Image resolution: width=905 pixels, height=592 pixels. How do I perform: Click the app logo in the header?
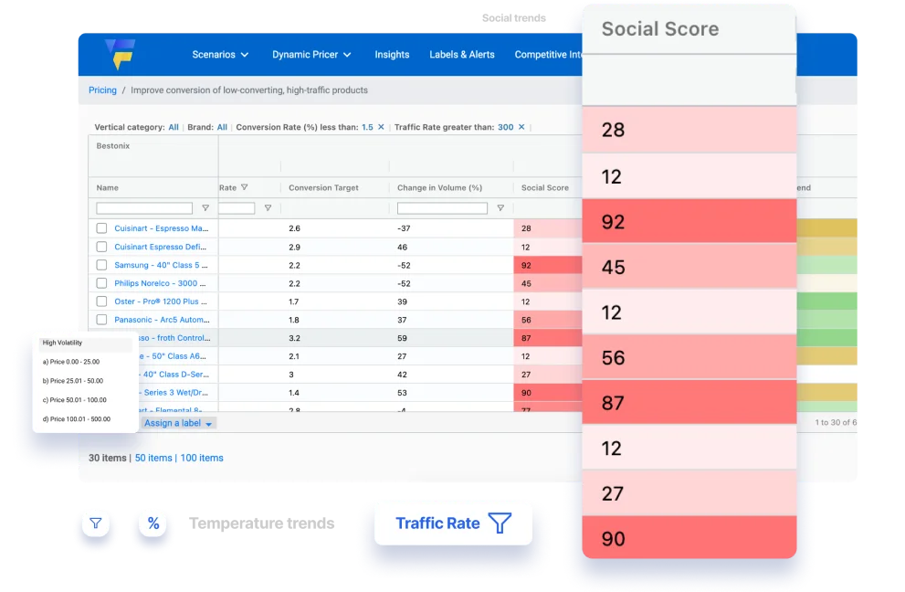pos(119,54)
